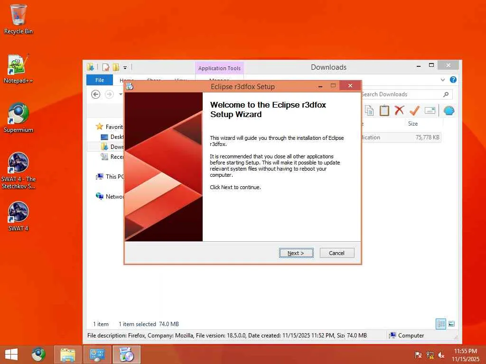Focus the Search Downloads field
This screenshot has width=486, height=364.
(403, 94)
